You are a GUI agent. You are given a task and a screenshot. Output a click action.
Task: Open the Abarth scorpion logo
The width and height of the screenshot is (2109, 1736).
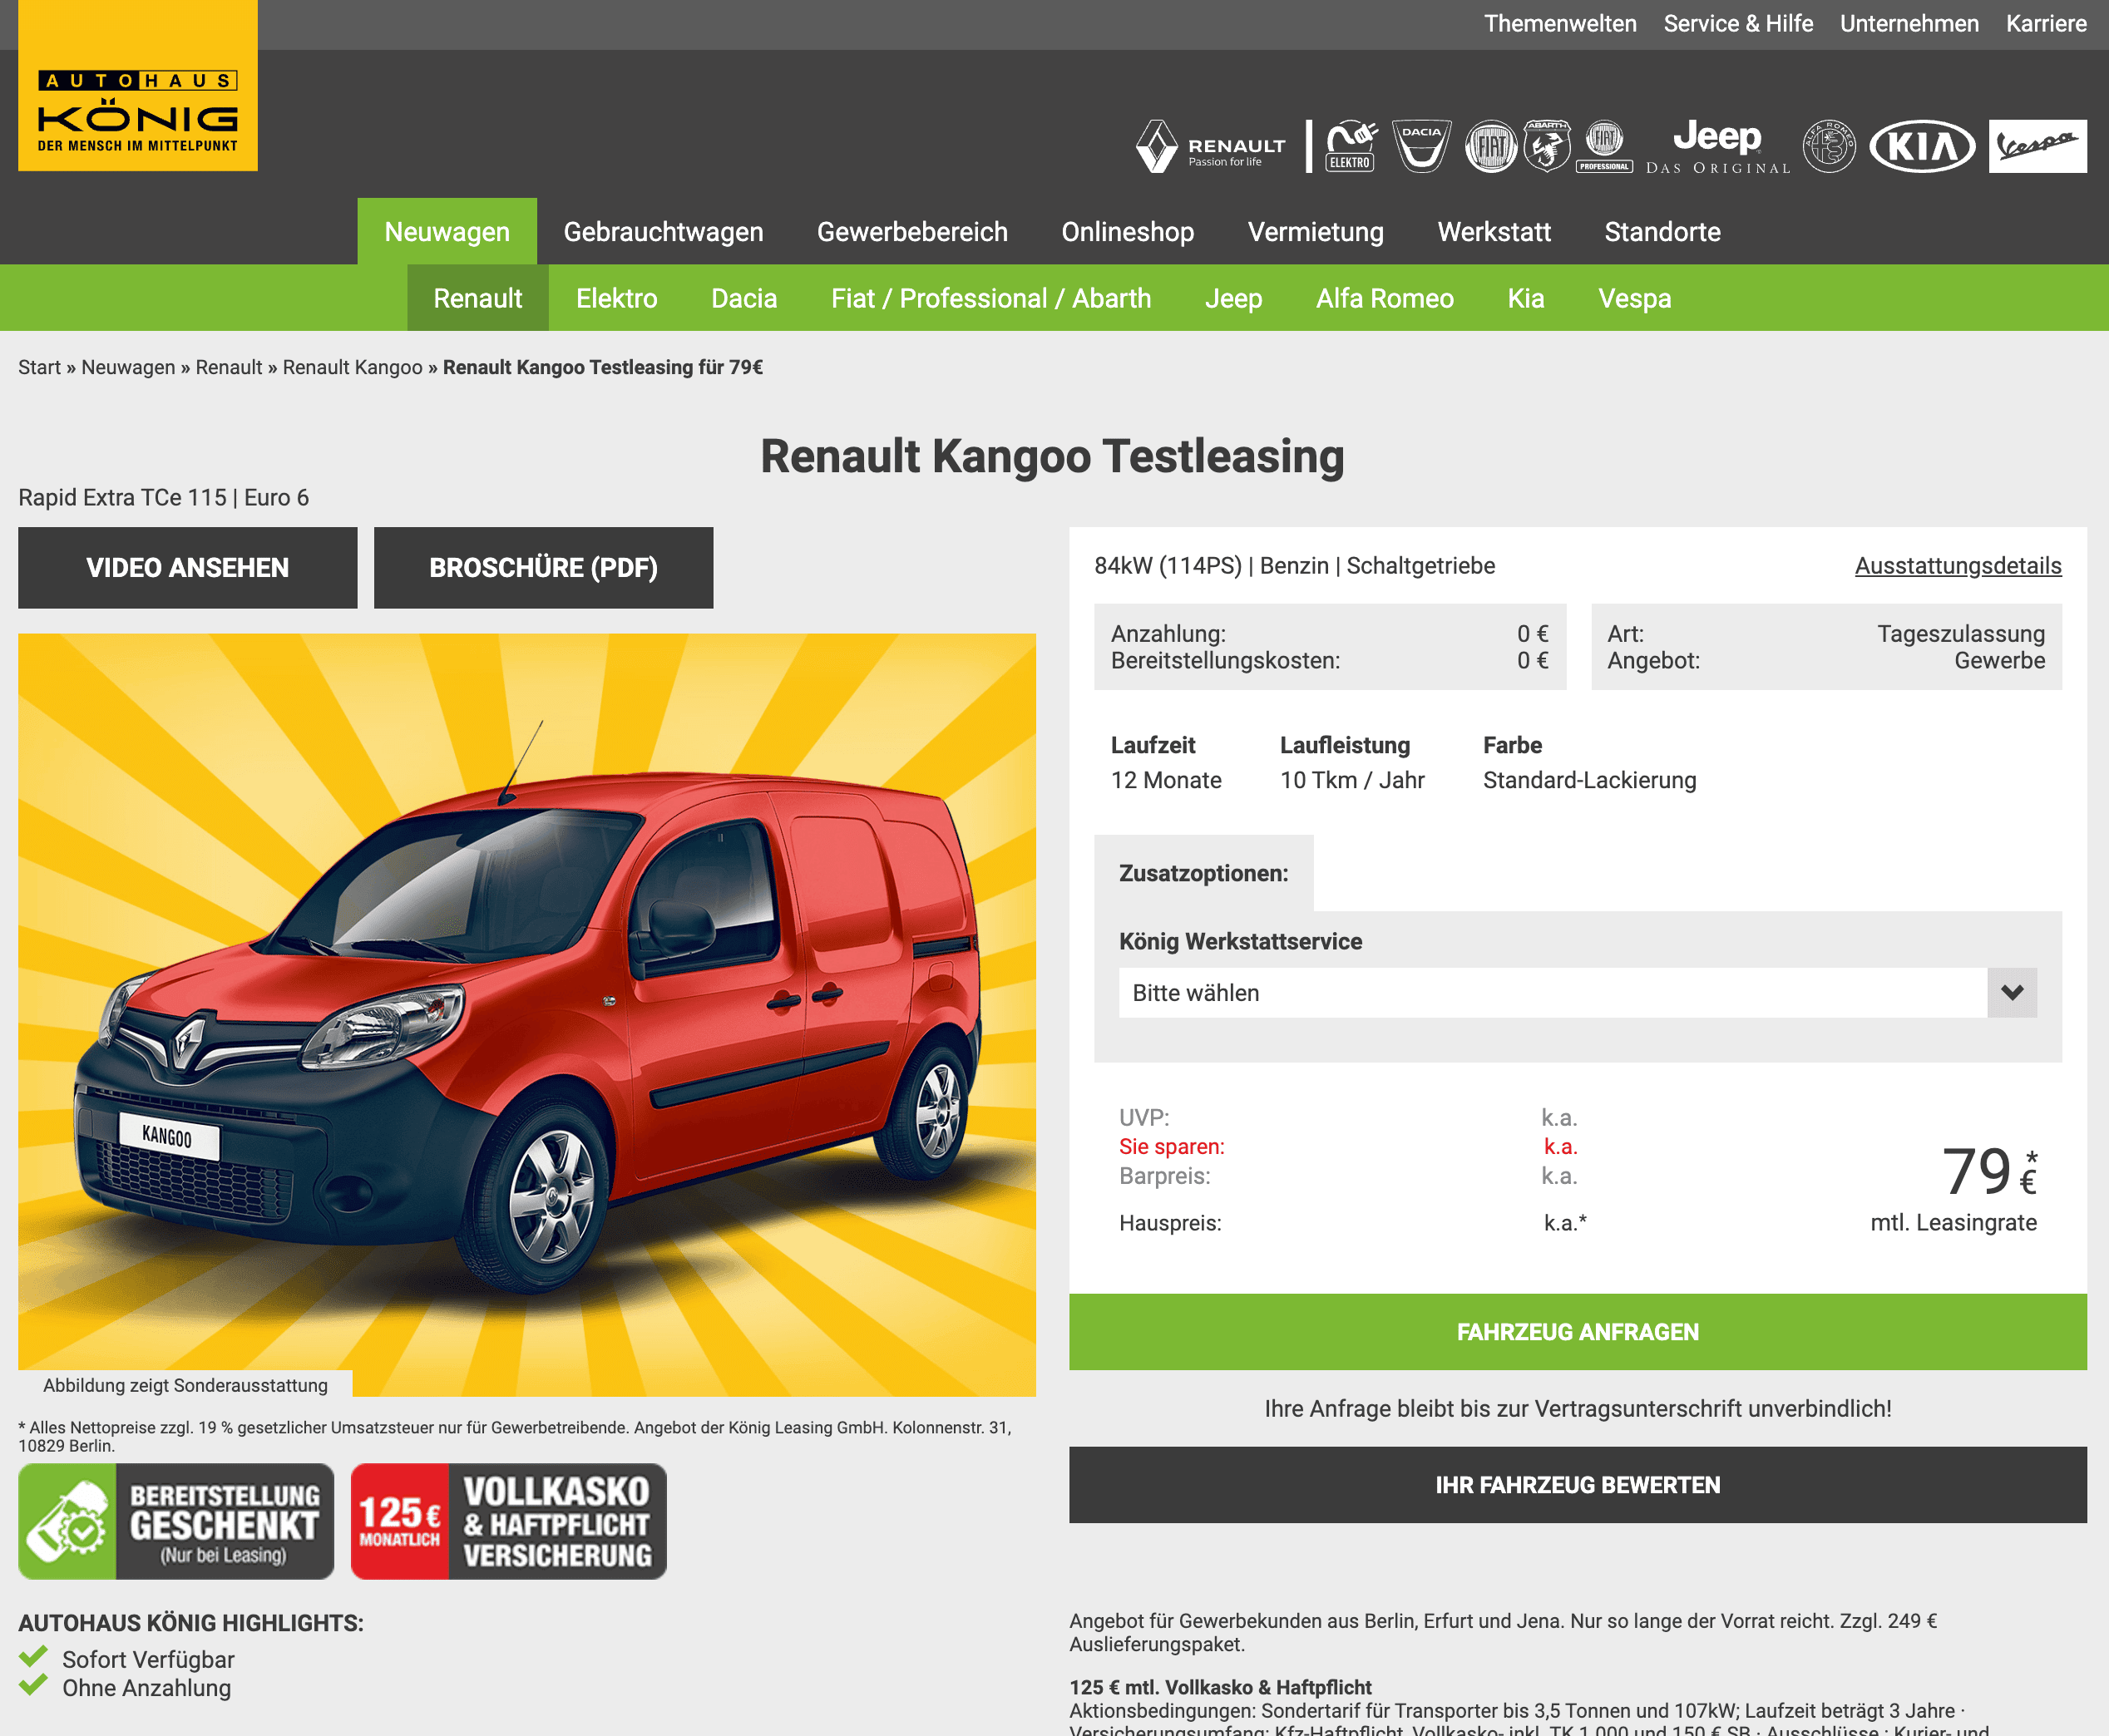(1546, 147)
